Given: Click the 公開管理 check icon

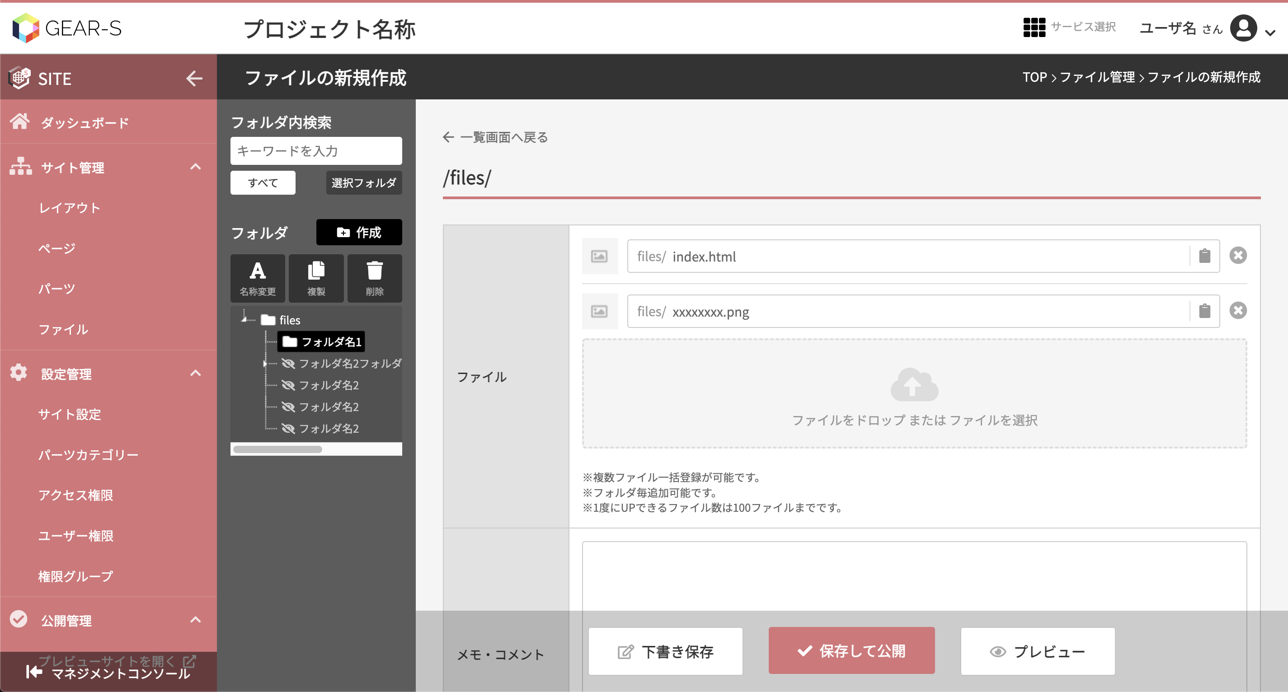Looking at the screenshot, I should (19, 618).
